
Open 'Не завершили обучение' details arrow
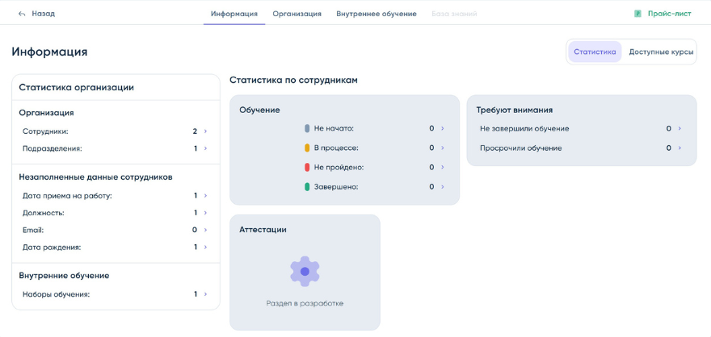[x=679, y=128]
